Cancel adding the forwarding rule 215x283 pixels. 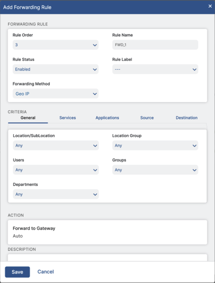(x=46, y=272)
